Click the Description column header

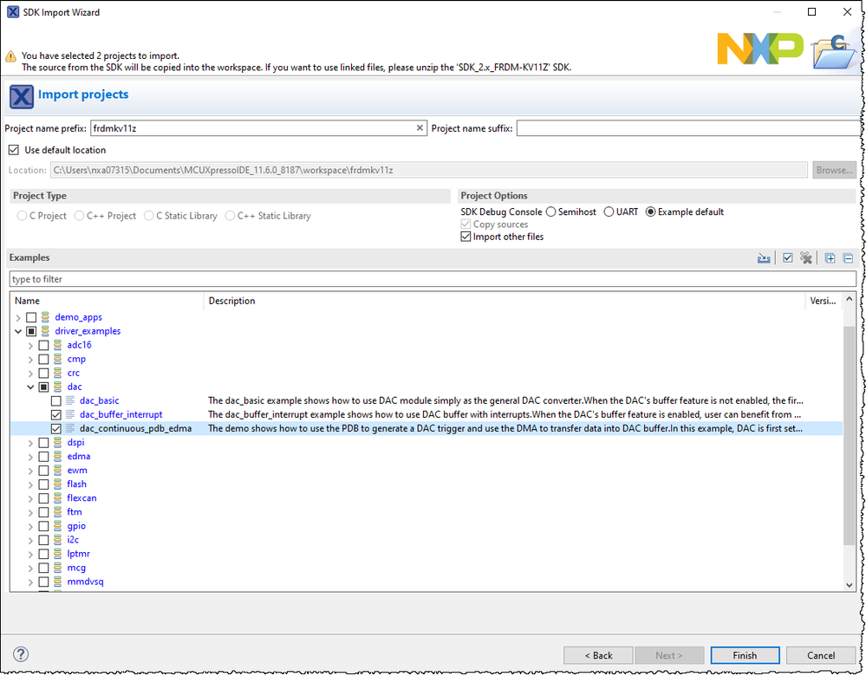tap(505, 301)
